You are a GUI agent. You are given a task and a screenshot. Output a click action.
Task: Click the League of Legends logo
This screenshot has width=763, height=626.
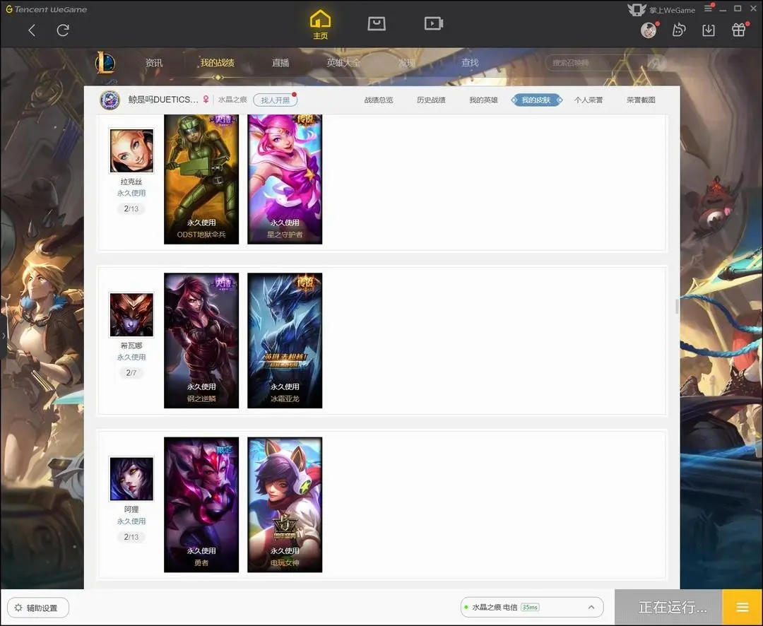click(105, 63)
